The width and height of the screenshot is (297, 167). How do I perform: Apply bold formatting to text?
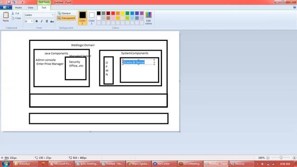point(37,21)
